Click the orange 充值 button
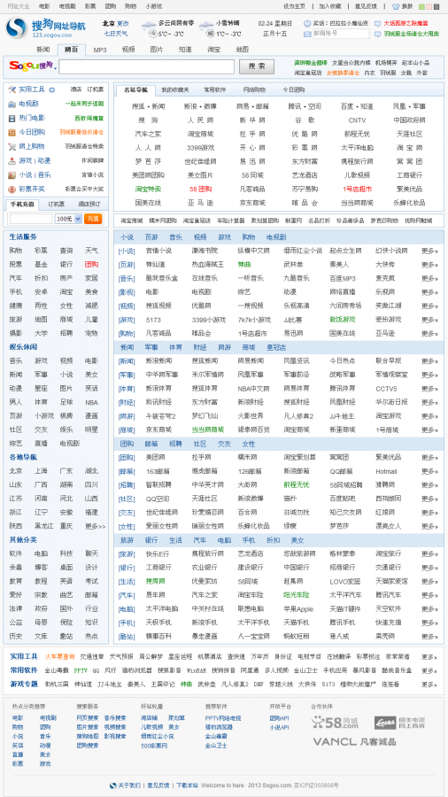Viewport: 448px width, 797px height. tap(93, 219)
